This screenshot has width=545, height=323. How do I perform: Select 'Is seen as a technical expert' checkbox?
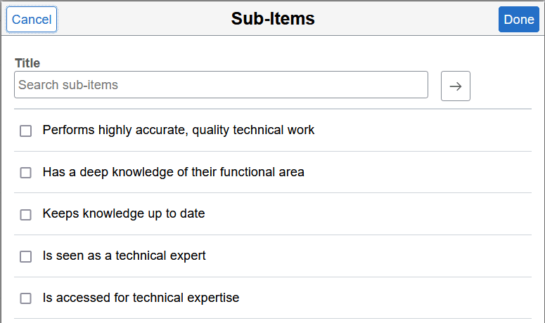[x=26, y=257]
